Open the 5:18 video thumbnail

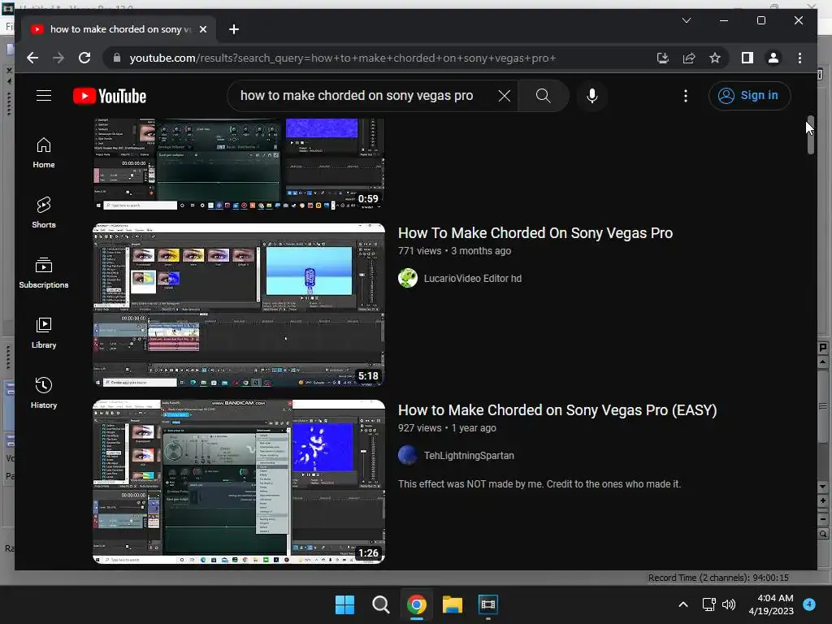[239, 305]
